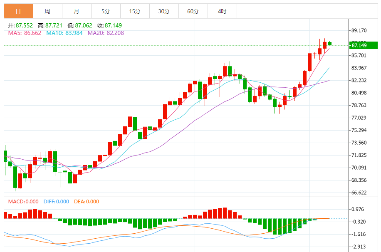
Task: Open the 4时 timeframe tab
Action: (223, 11)
